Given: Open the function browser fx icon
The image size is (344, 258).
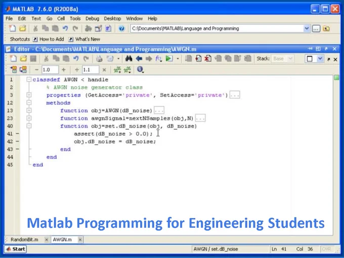Looking at the screenshot, I should (x=158, y=59).
